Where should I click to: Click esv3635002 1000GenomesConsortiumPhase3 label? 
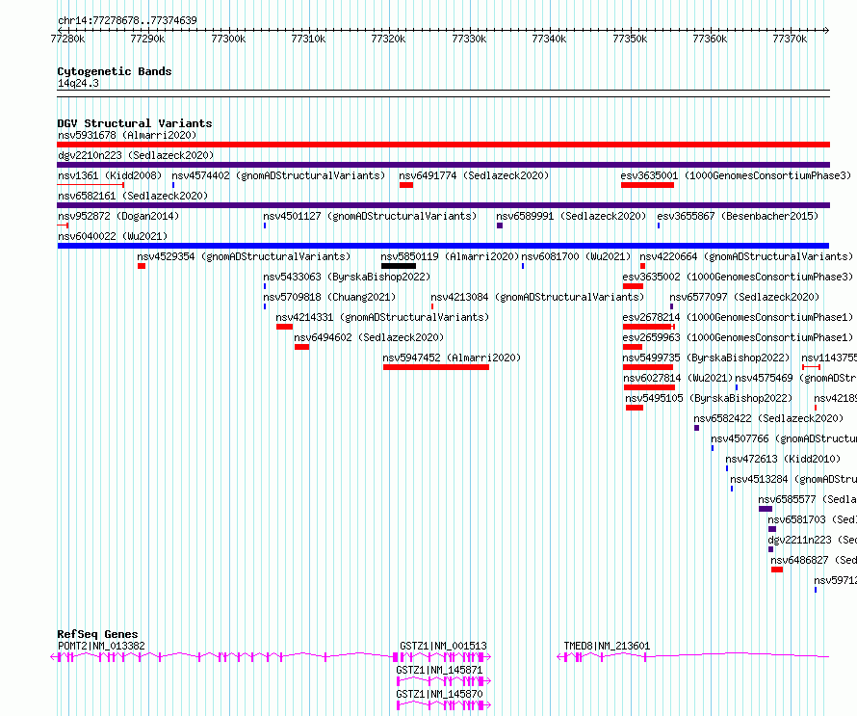(x=738, y=277)
